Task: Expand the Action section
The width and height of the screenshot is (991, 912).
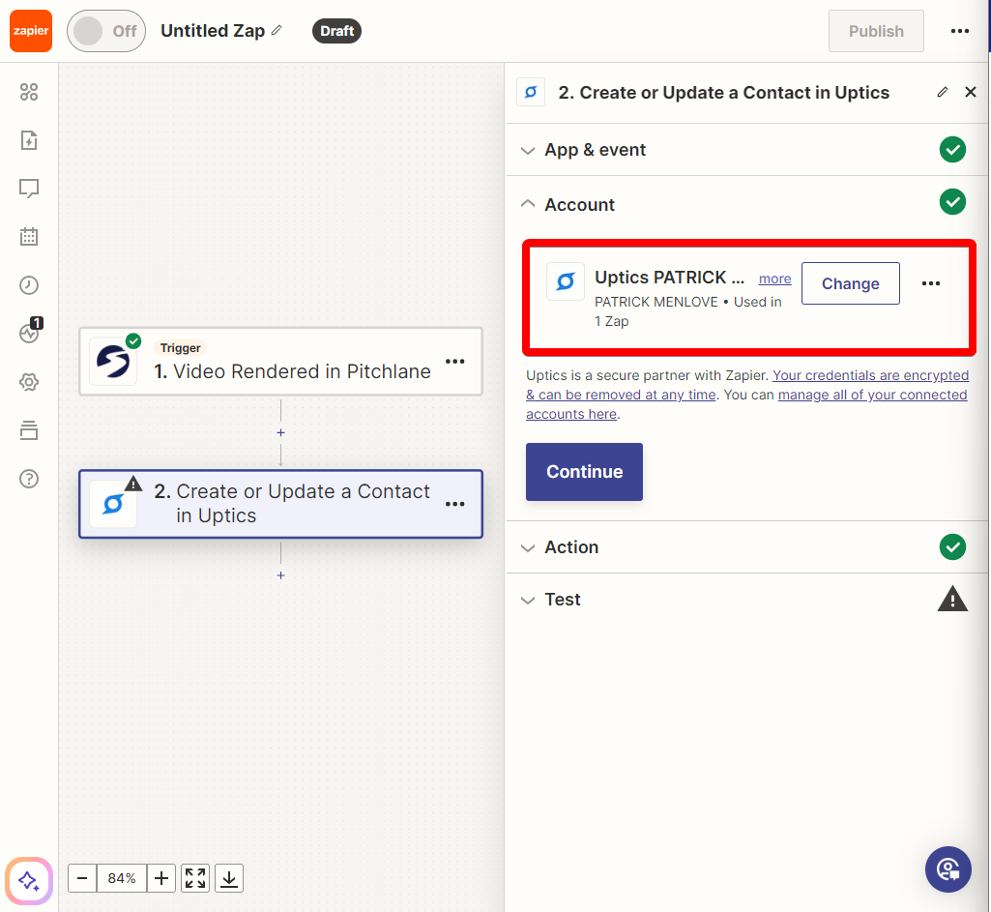Action: point(747,547)
